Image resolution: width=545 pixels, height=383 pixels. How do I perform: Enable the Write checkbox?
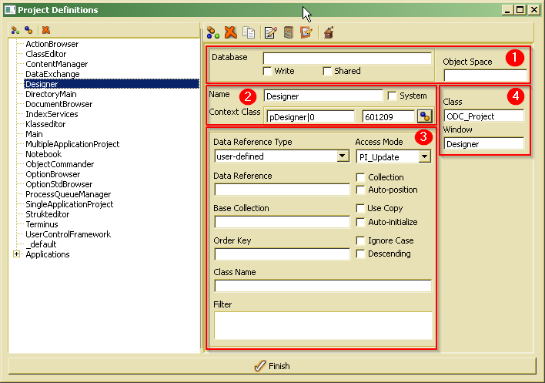coord(268,72)
